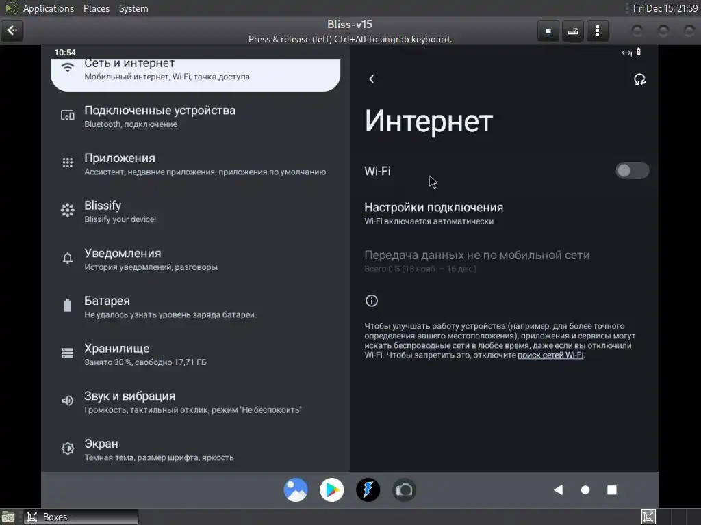
Task: Click the Wi-Fi icon in the network entry
Action: (68, 68)
